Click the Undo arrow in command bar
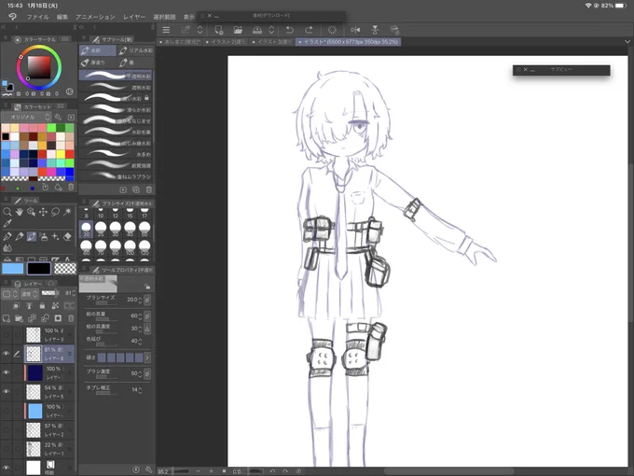Screen dimensions: 634x476 click(290, 30)
